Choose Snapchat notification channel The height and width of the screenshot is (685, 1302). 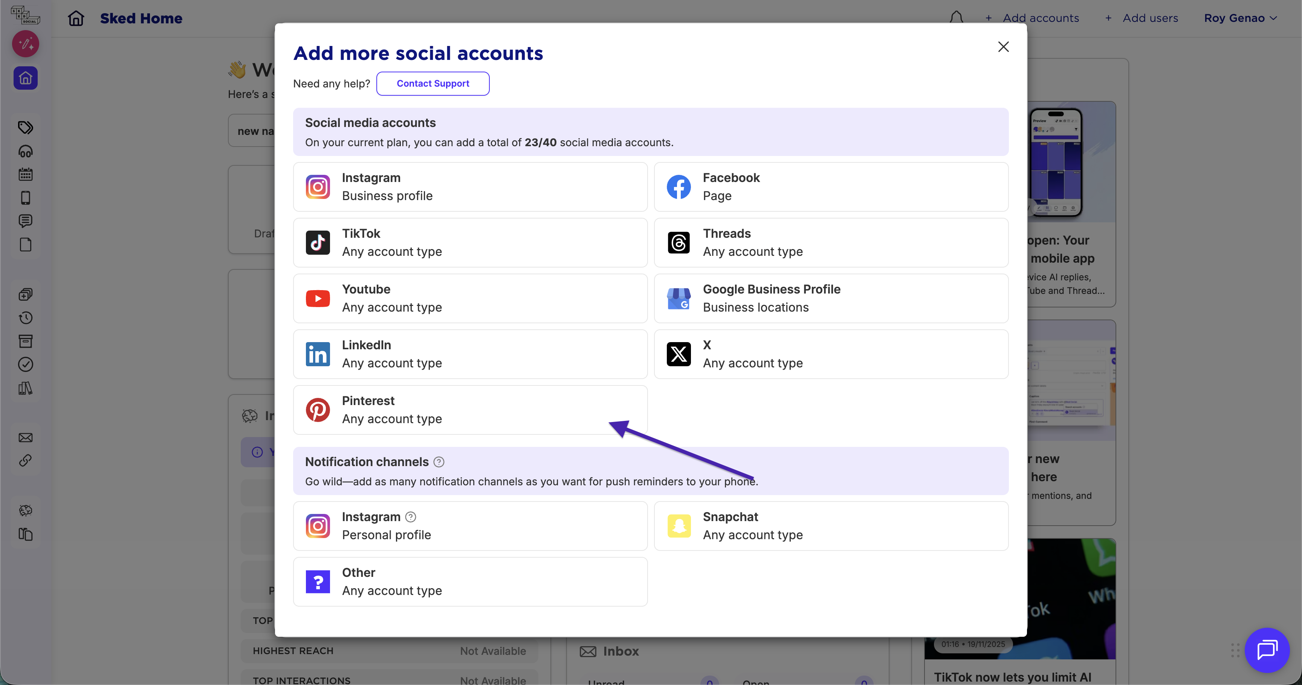pos(831,526)
